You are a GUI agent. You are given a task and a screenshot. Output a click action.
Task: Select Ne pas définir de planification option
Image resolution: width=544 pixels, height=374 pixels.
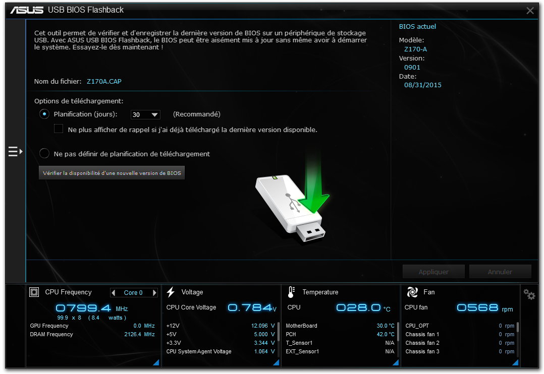click(x=44, y=154)
